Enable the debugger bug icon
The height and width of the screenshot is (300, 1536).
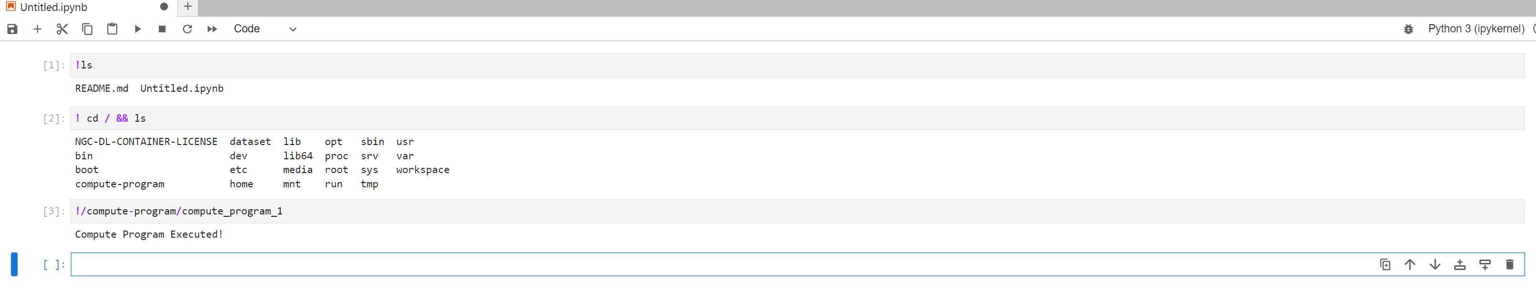click(1409, 29)
